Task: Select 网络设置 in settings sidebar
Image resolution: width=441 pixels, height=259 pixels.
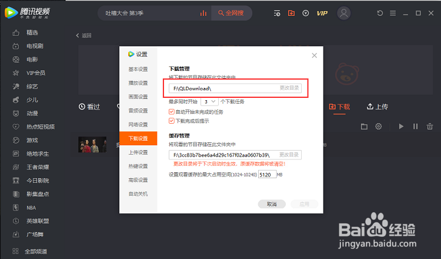Action: point(138,124)
